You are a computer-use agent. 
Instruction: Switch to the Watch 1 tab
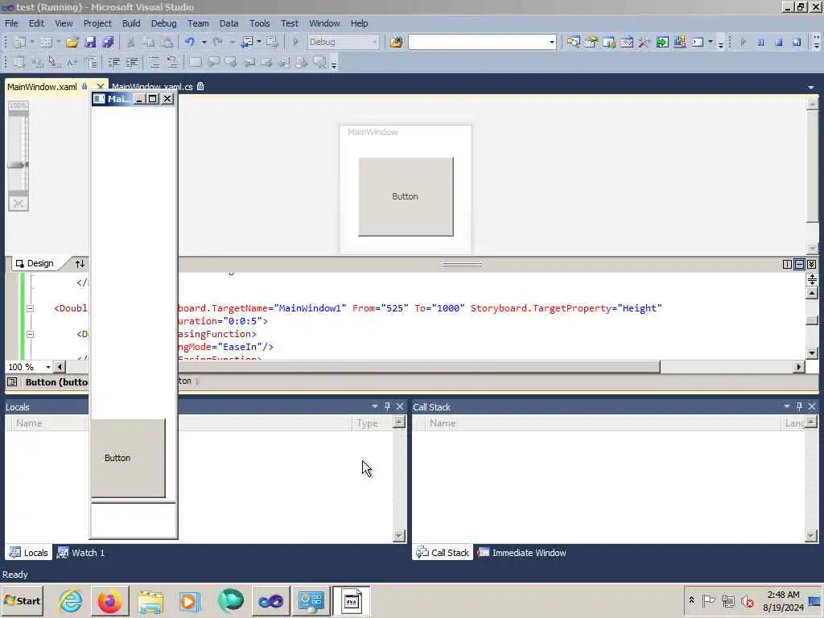point(81,553)
